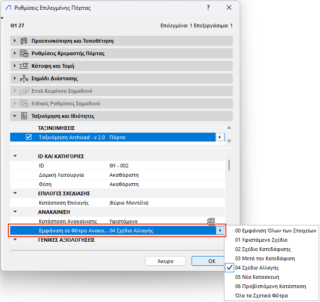Screen dimensions: 320x302
Task: Confirm with the OK button
Action: 208,261
